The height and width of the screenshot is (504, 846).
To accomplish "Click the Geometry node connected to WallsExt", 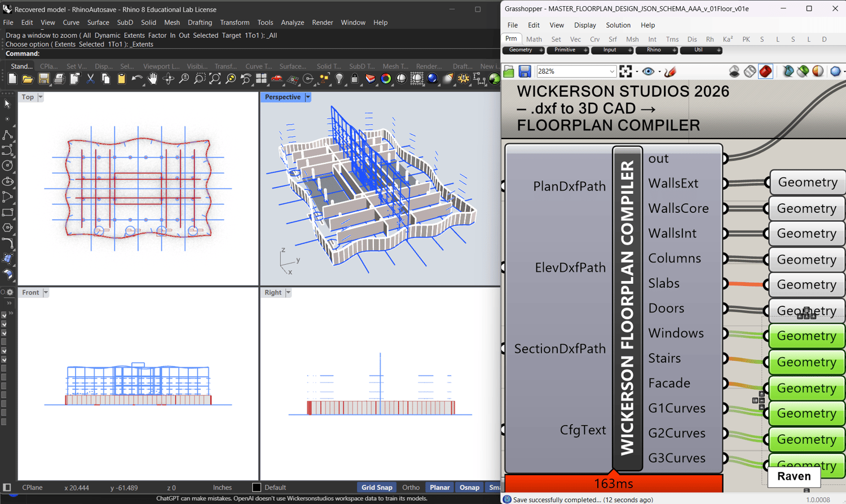I will [807, 182].
